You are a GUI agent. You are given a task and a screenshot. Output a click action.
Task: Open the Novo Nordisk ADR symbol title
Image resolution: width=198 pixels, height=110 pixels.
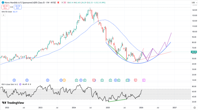coord(30,3)
